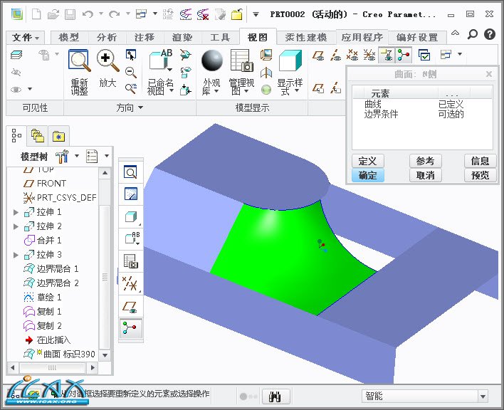This screenshot has width=504, height=410.
Task: Toggle spin center display in graphics toolbar
Action: pos(130,327)
